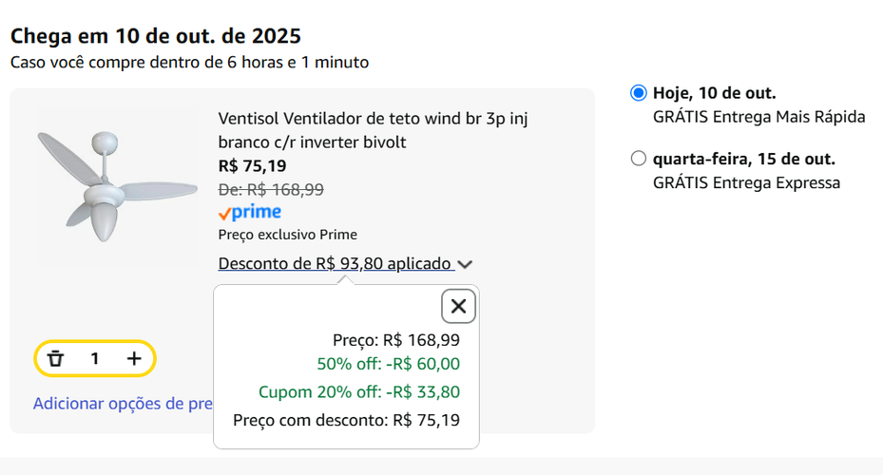Screen dimensions: 883x475
Task: Close the discount details popover
Action: pos(458,306)
